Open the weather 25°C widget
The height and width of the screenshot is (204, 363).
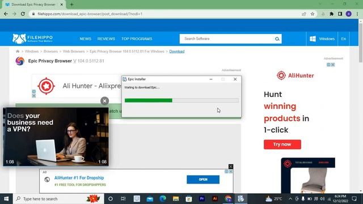coord(274,199)
